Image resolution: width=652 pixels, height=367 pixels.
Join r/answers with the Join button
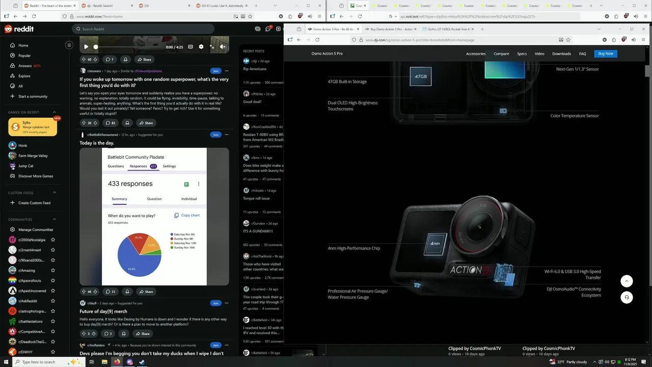[215, 71]
